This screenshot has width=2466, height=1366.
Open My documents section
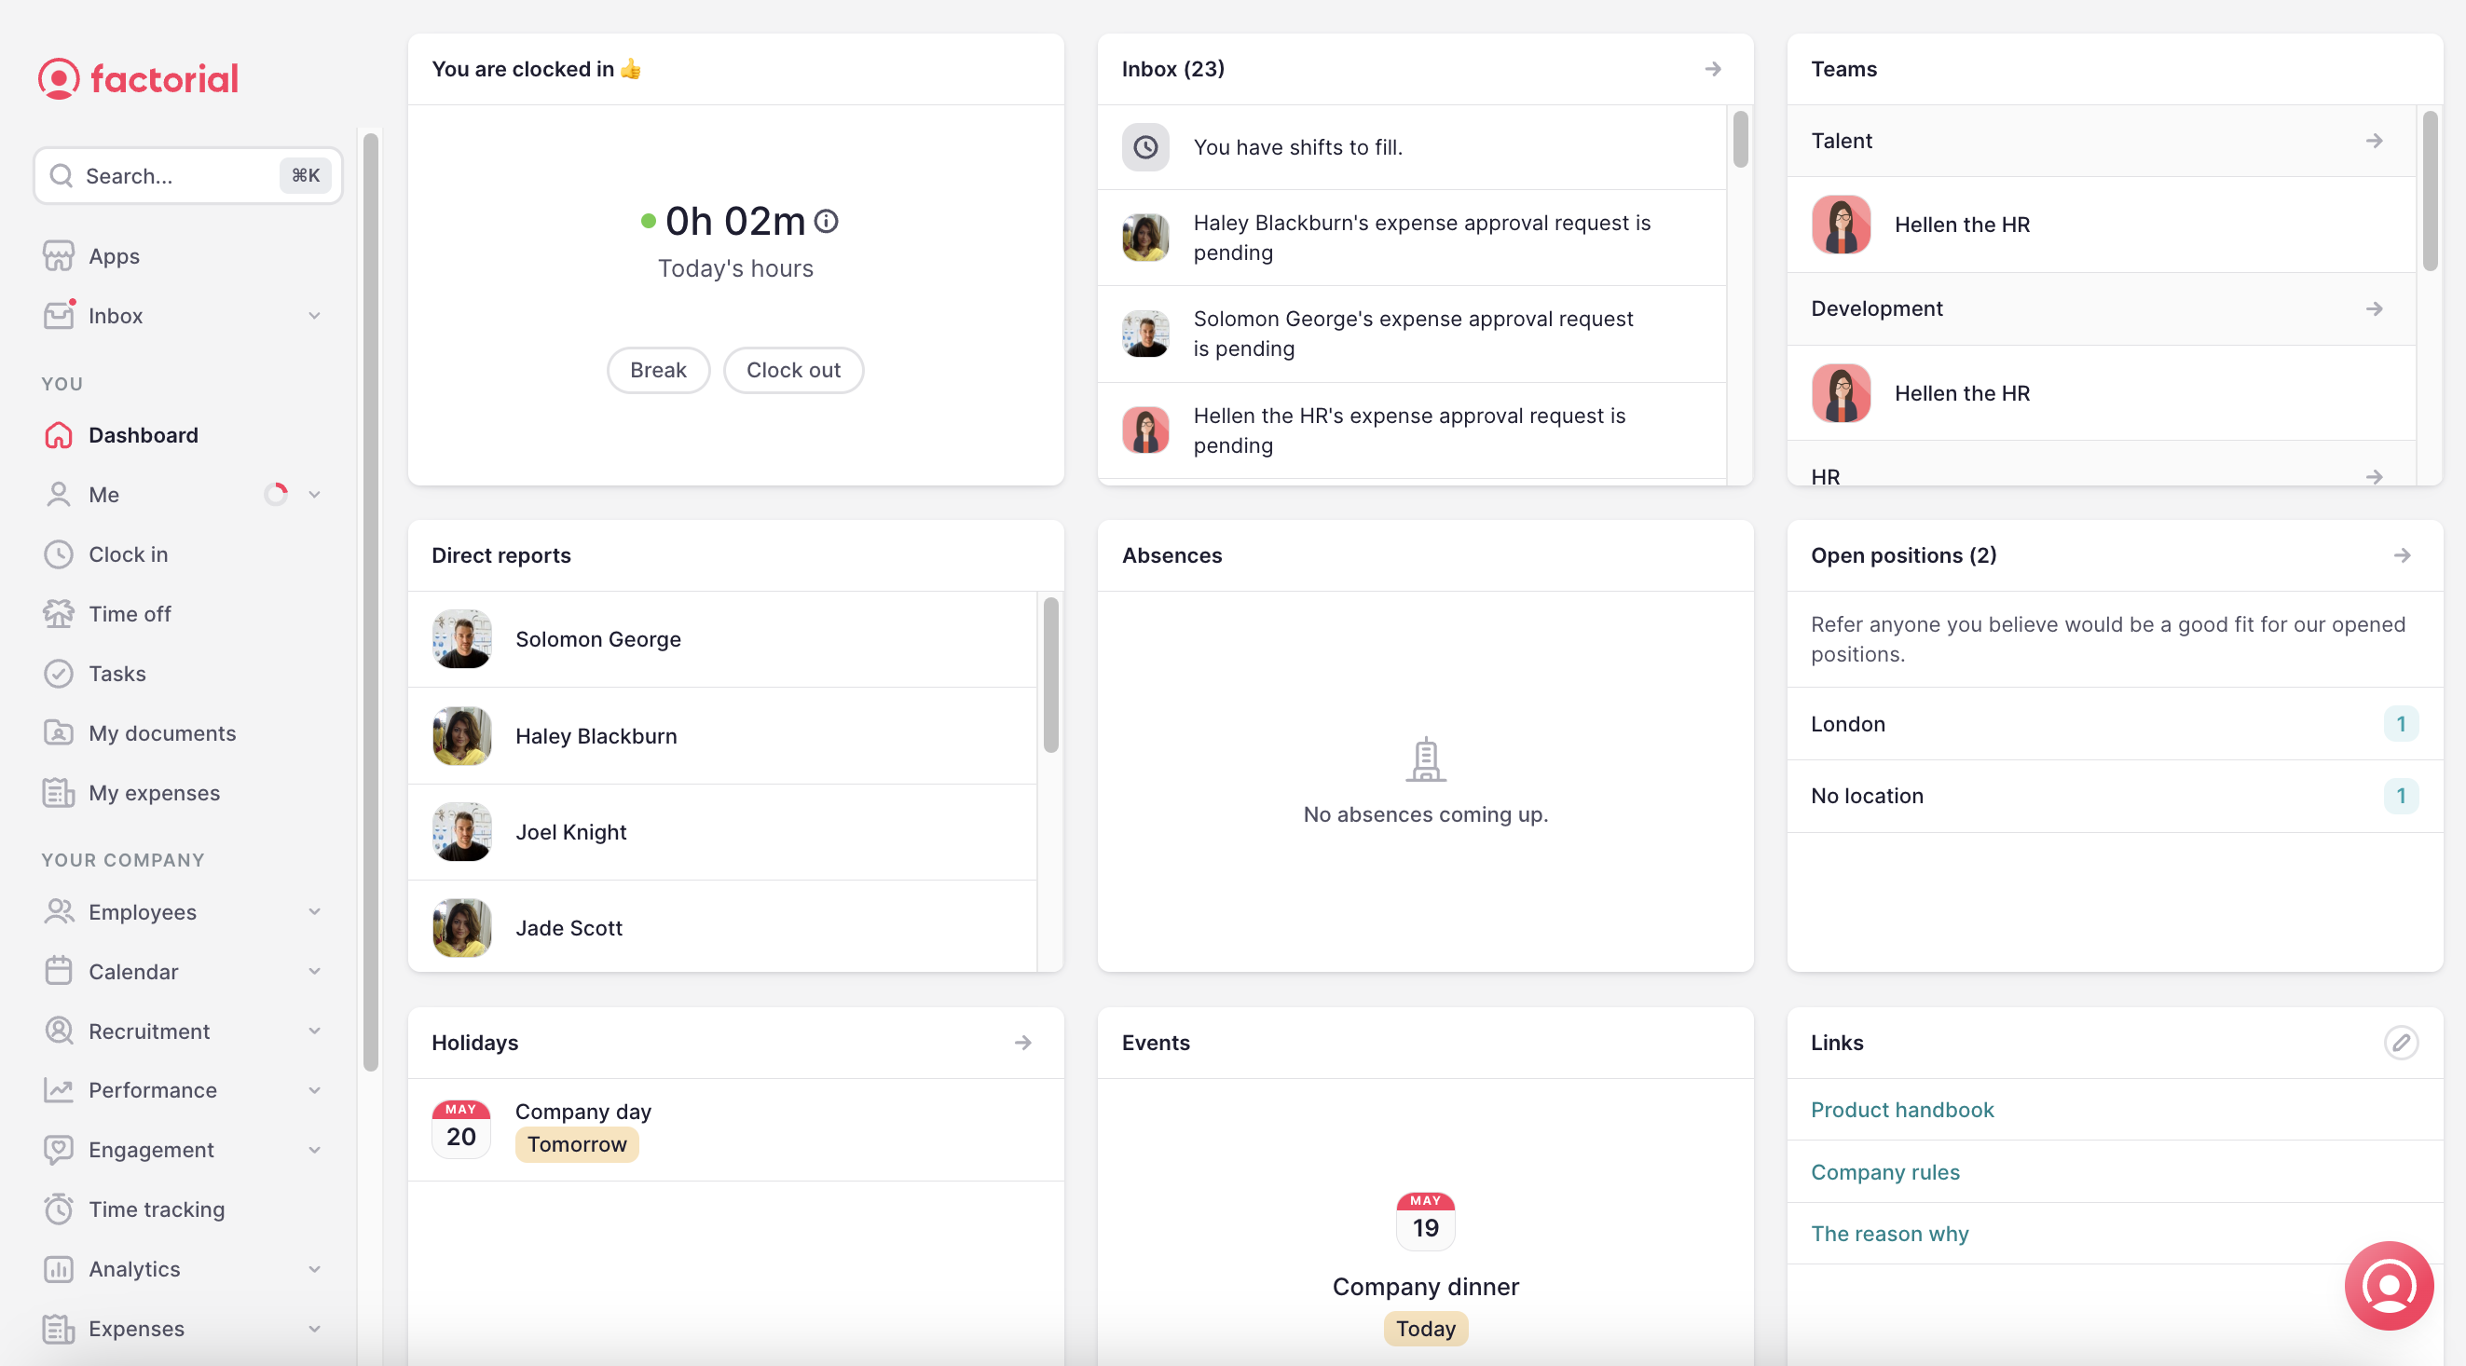(161, 731)
